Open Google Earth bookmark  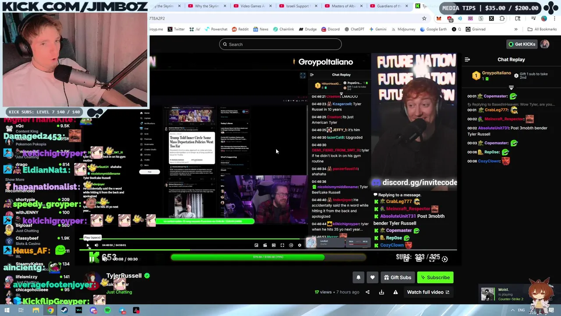[433, 29]
